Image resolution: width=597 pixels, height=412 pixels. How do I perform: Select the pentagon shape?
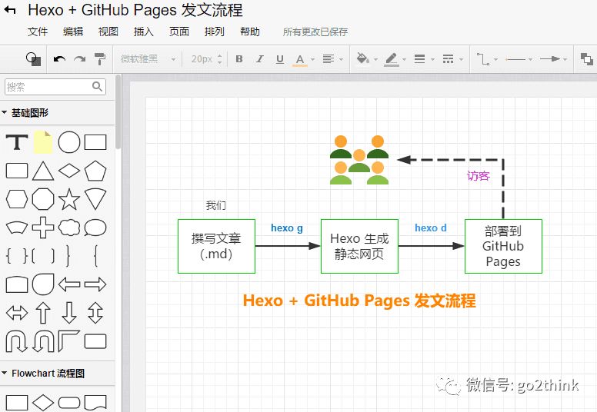[x=95, y=171]
